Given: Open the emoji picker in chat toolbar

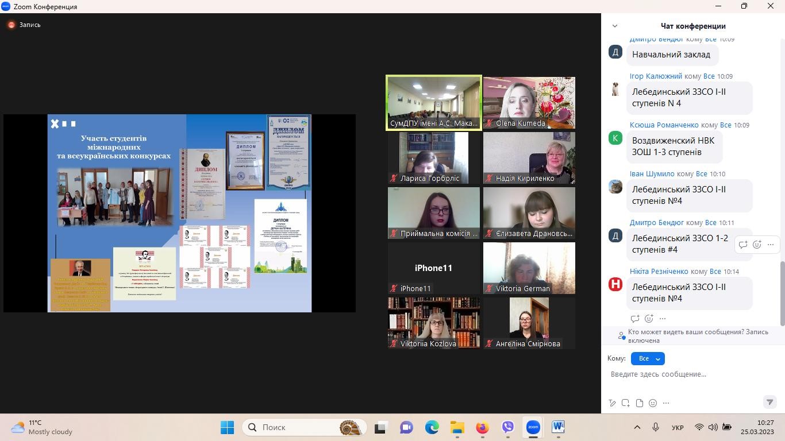Looking at the screenshot, I should pos(653,403).
